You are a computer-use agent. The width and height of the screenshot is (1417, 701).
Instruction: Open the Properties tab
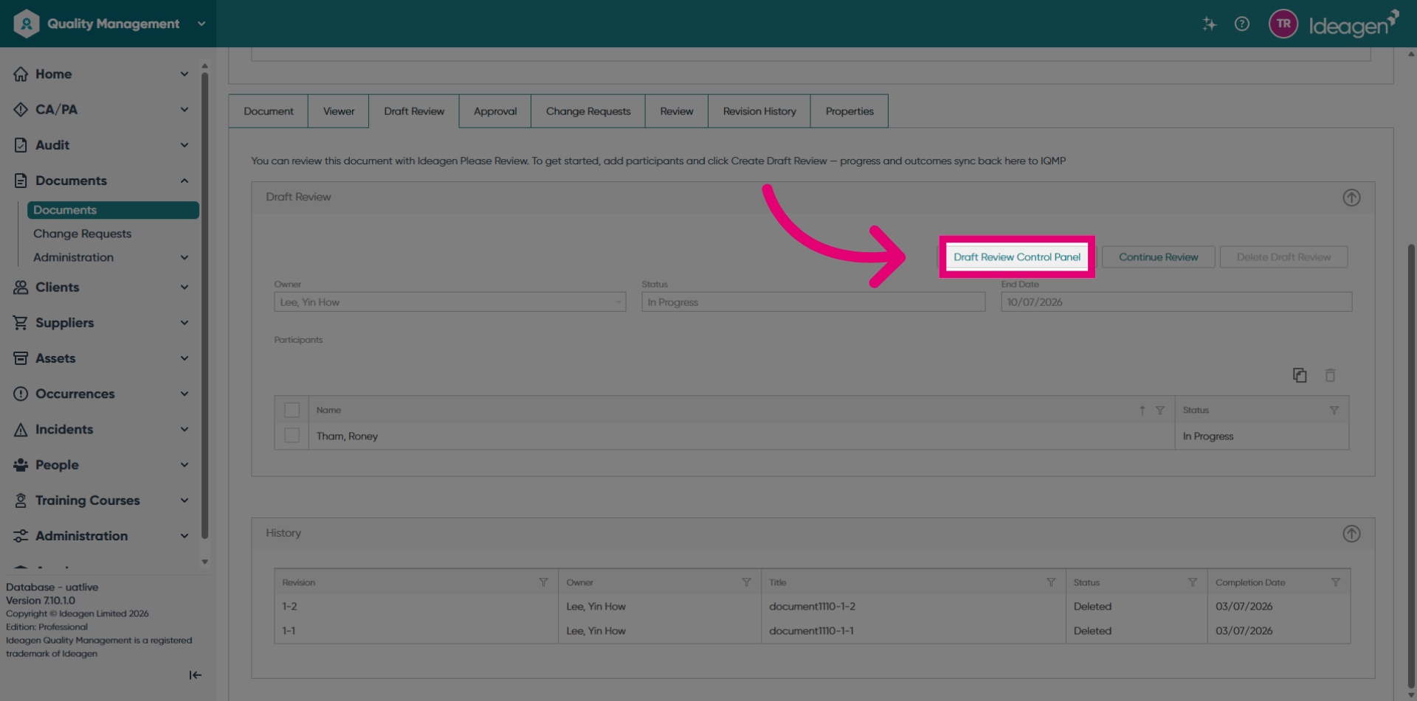(849, 111)
